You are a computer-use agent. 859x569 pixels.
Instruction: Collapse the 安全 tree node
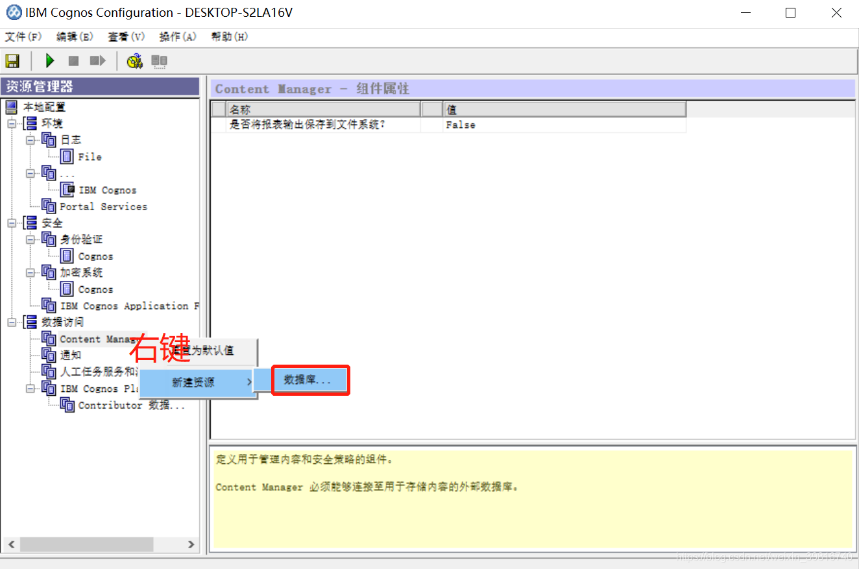tap(11, 223)
